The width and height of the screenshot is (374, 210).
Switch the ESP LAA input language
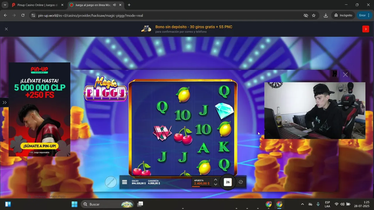(x=328, y=204)
